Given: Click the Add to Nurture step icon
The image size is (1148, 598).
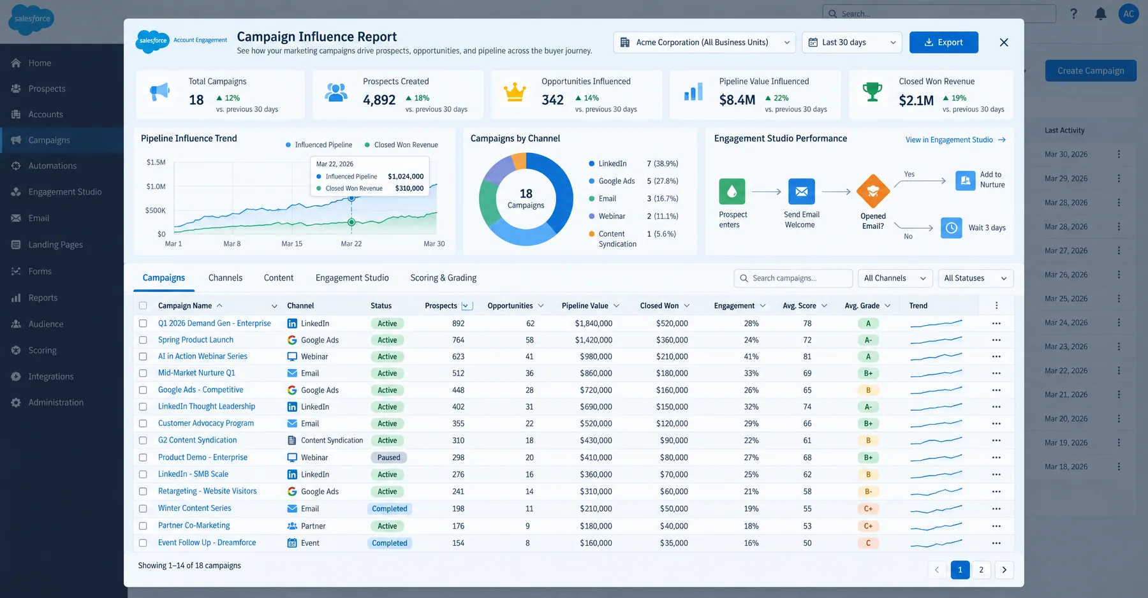Looking at the screenshot, I should tap(966, 180).
